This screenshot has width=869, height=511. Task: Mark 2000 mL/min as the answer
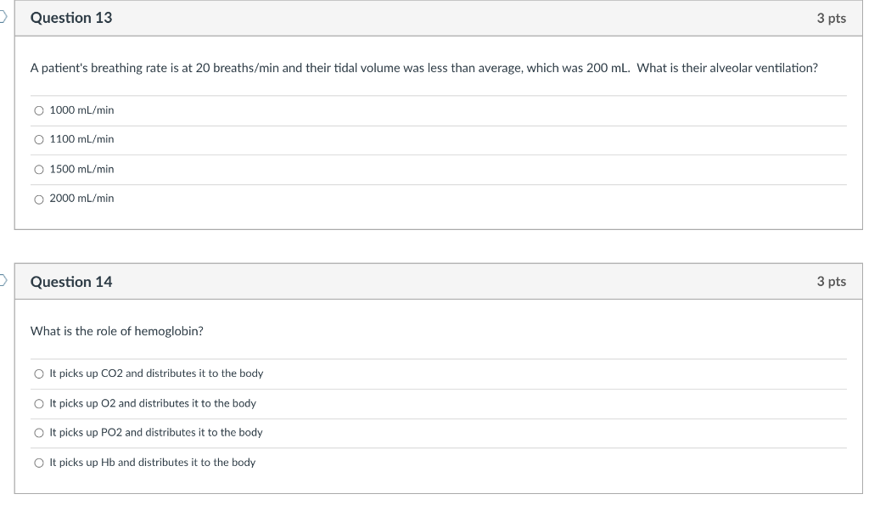(39, 199)
